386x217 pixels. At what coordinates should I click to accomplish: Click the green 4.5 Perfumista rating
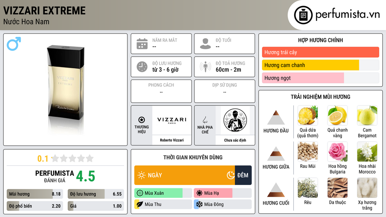point(86,176)
